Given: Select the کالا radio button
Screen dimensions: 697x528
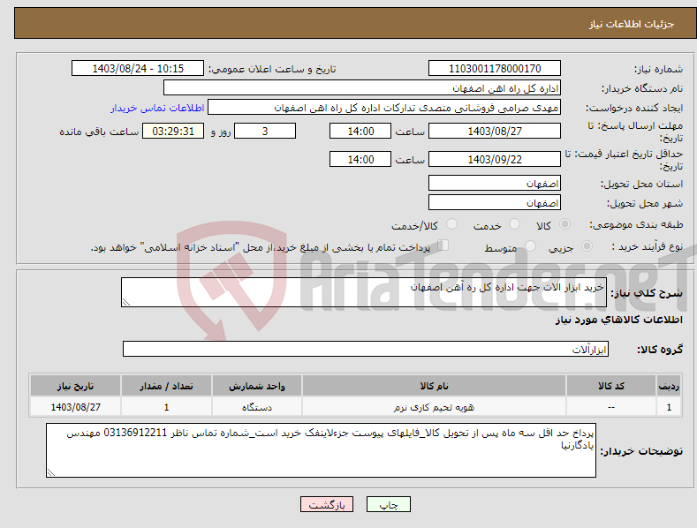Looking at the screenshot, I should [564, 224].
